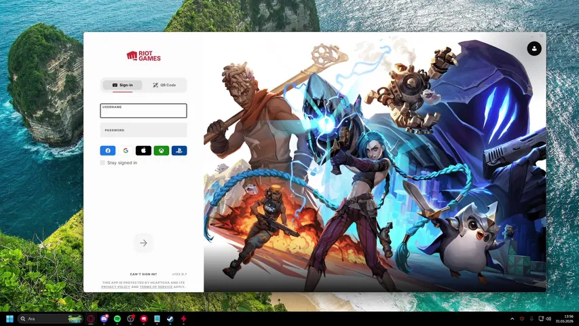Click the red shield tray icon
This screenshot has height=326, width=579.
coord(522,319)
